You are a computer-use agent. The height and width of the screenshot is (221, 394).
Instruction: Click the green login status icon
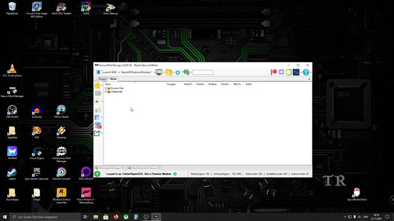click(x=97, y=174)
